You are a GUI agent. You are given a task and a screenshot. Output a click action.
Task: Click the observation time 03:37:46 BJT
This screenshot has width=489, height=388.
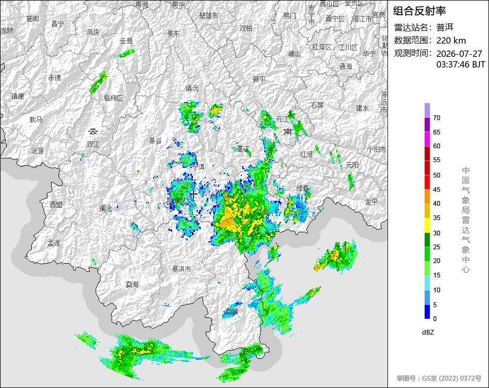(461, 64)
